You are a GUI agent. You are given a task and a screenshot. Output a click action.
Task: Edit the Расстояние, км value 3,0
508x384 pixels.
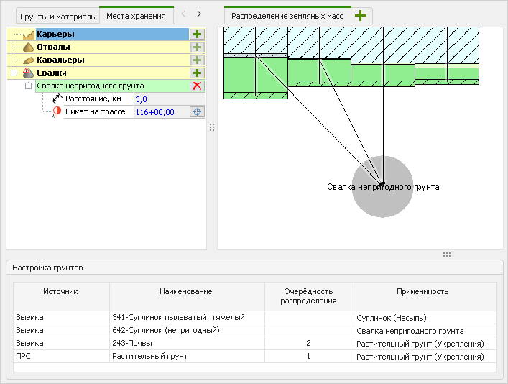tap(160, 99)
